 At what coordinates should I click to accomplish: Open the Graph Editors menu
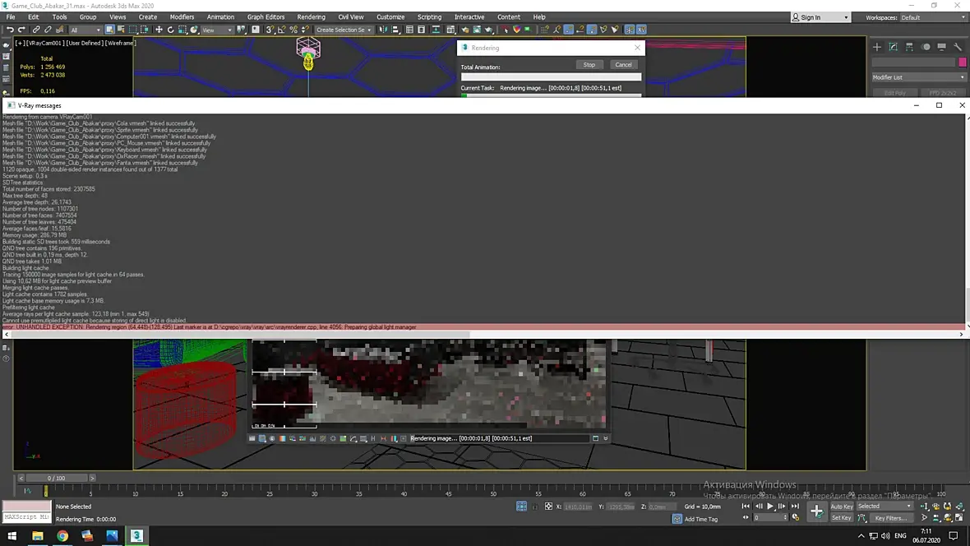pyautogui.click(x=266, y=16)
